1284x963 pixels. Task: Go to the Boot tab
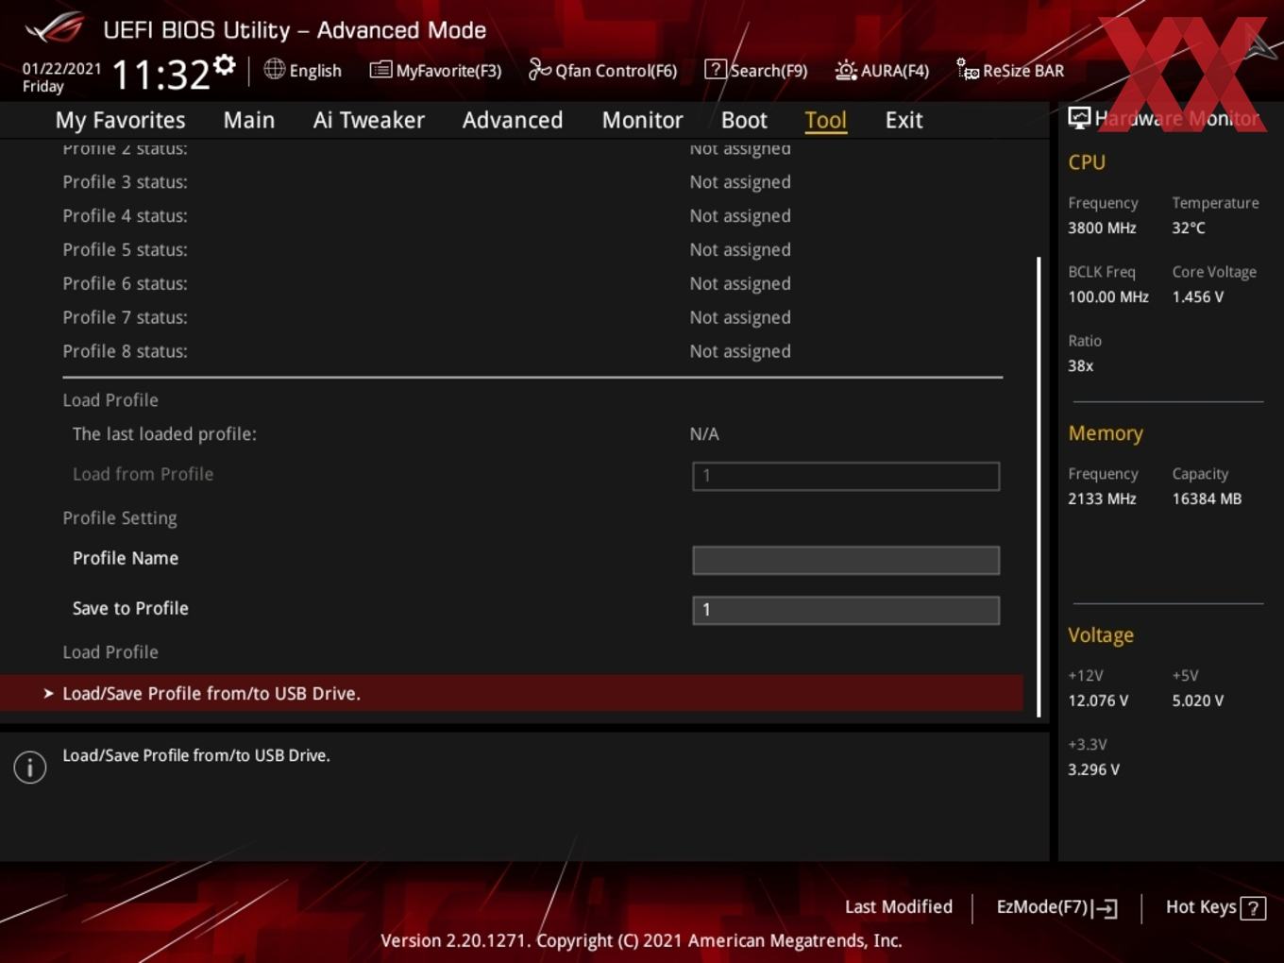[x=744, y=120]
